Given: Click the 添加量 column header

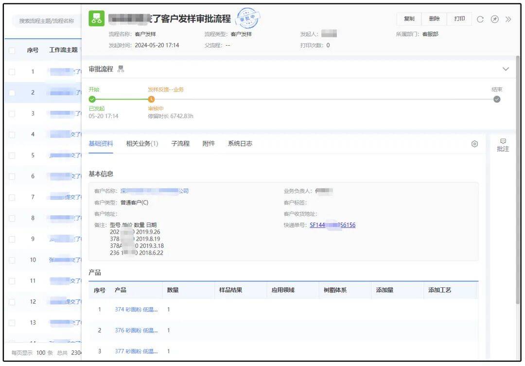Looking at the screenshot, I should (x=385, y=290).
